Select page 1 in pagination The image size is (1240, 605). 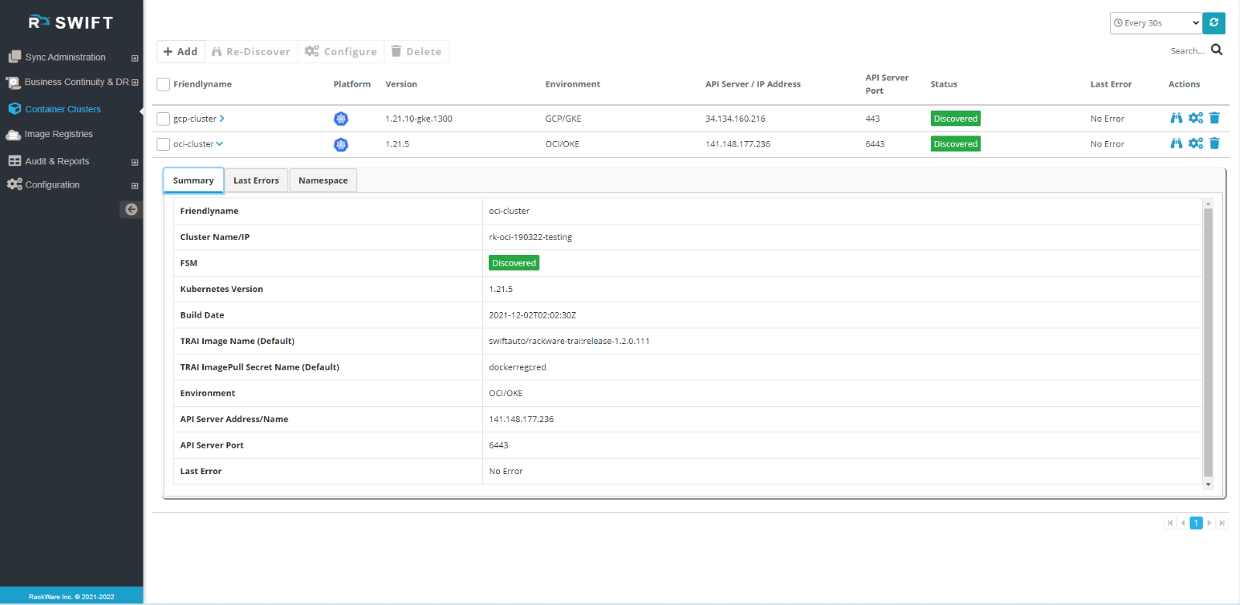tap(1196, 523)
